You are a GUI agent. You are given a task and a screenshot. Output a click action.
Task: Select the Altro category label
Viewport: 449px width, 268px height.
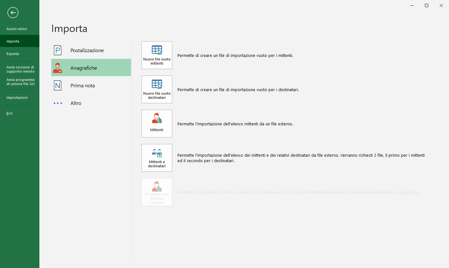[x=76, y=103]
